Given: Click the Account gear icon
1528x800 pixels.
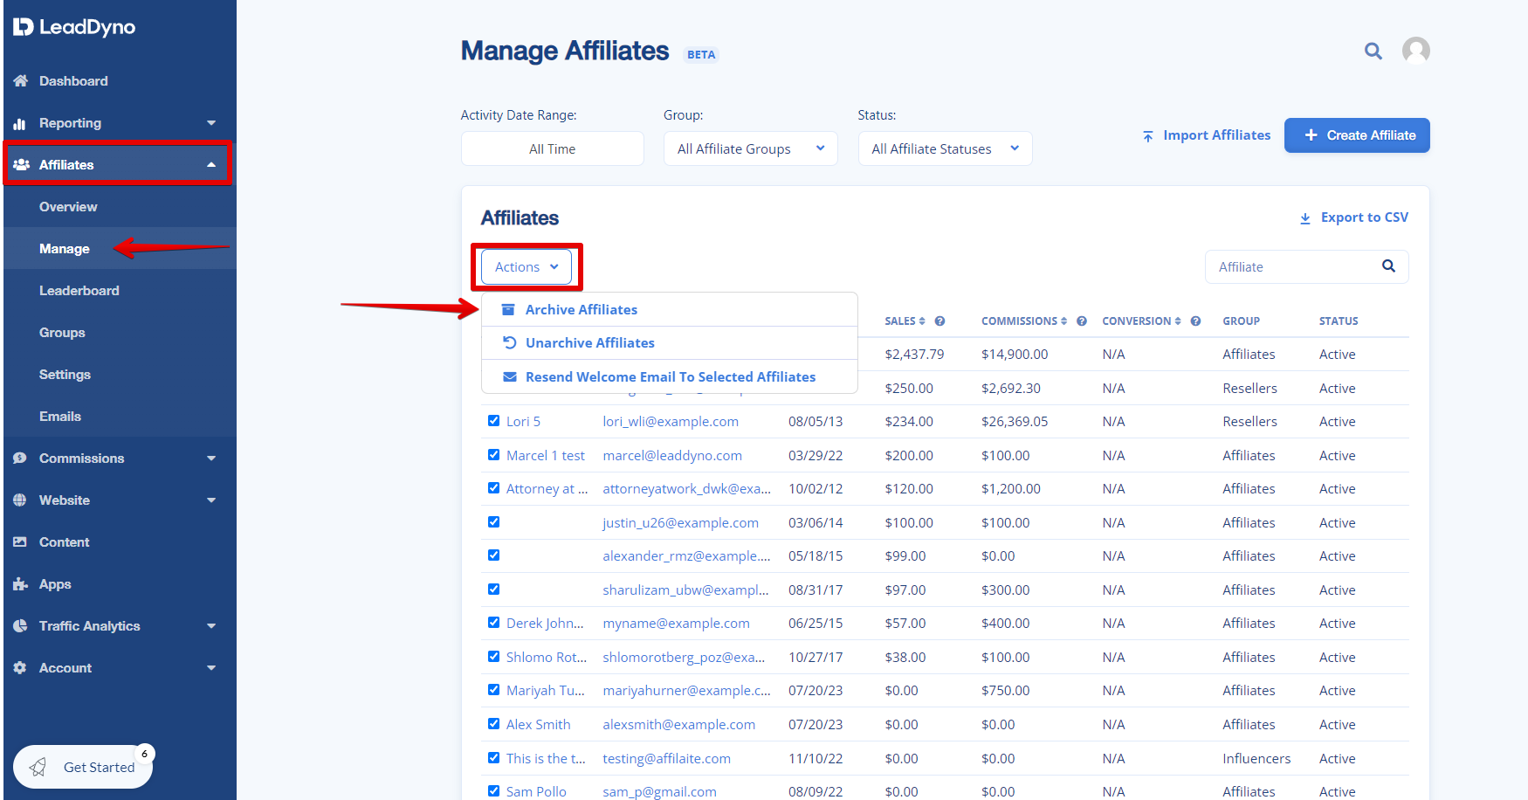Looking at the screenshot, I should (x=20, y=668).
